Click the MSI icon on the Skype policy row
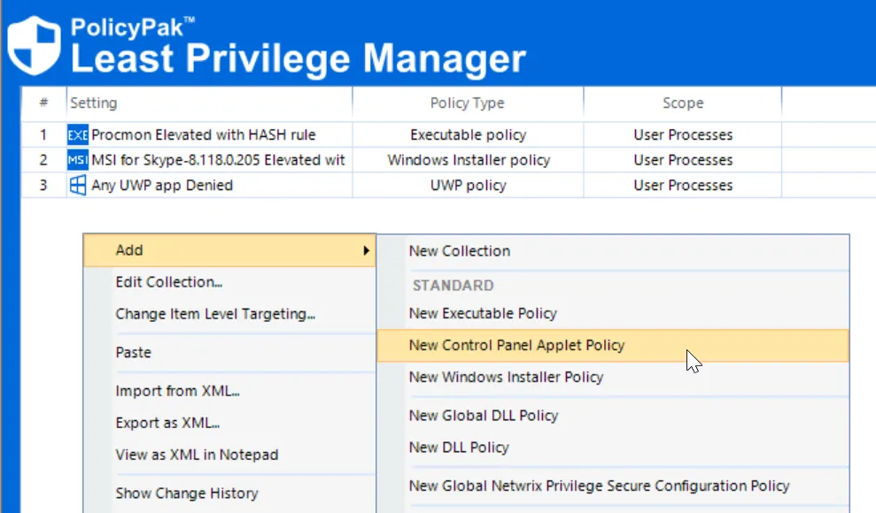The image size is (876, 513). 77,160
